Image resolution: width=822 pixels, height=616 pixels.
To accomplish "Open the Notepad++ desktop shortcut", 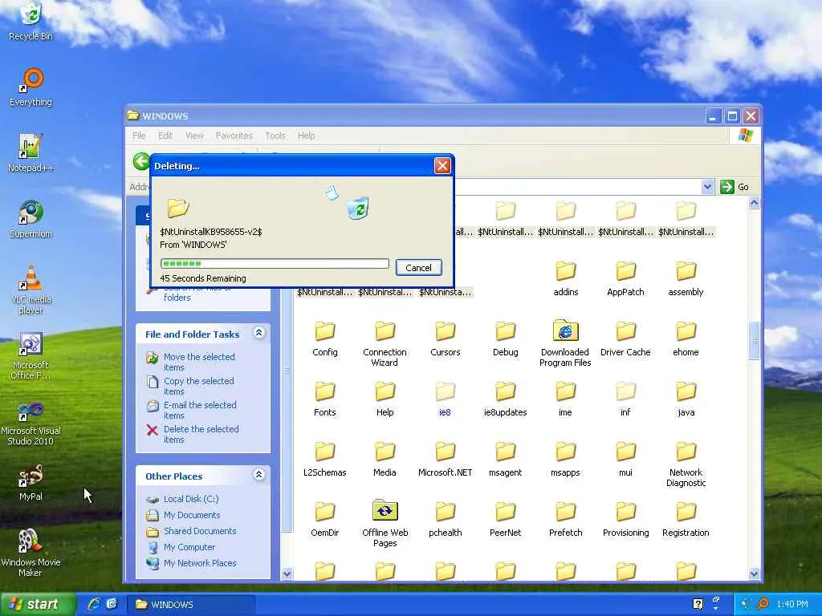I will (31, 153).
